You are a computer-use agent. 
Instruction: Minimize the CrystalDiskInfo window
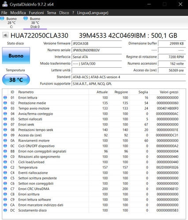[149, 4]
